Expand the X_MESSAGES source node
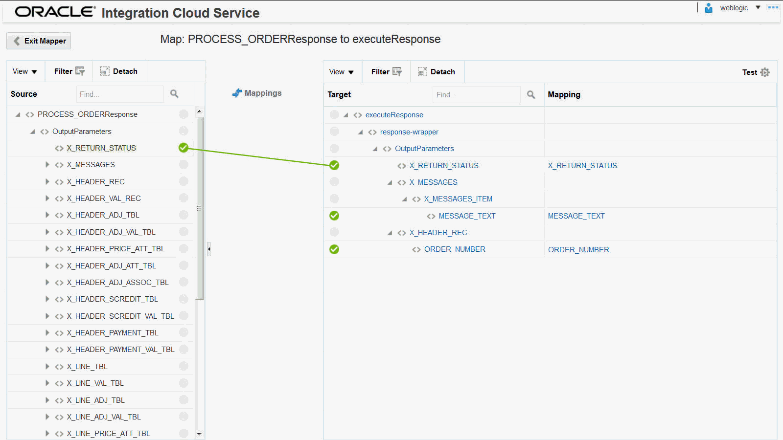Screen dimensions: 783x440 pyautogui.click(x=47, y=165)
